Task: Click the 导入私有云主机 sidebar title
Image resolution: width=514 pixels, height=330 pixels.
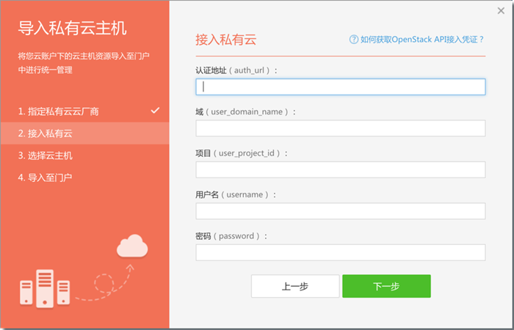Action: coord(73,29)
